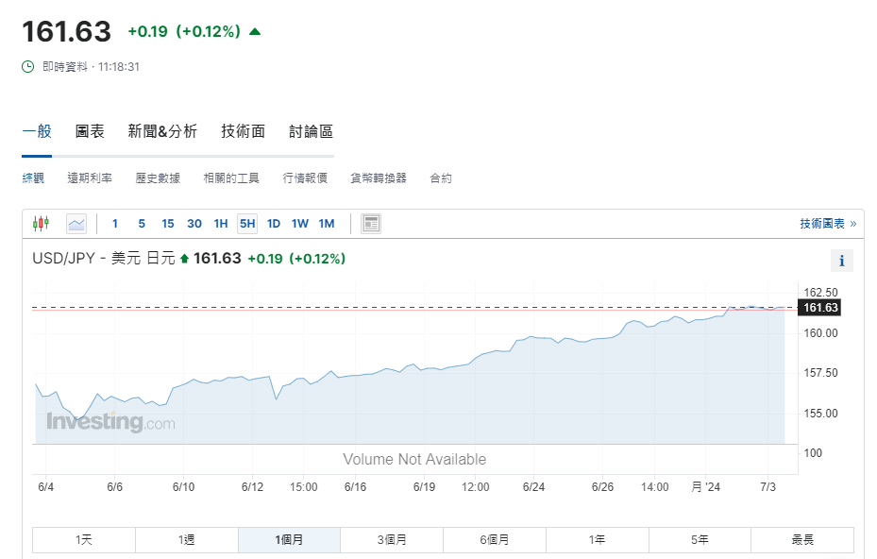Switch chart interval to 1H

tap(220, 223)
